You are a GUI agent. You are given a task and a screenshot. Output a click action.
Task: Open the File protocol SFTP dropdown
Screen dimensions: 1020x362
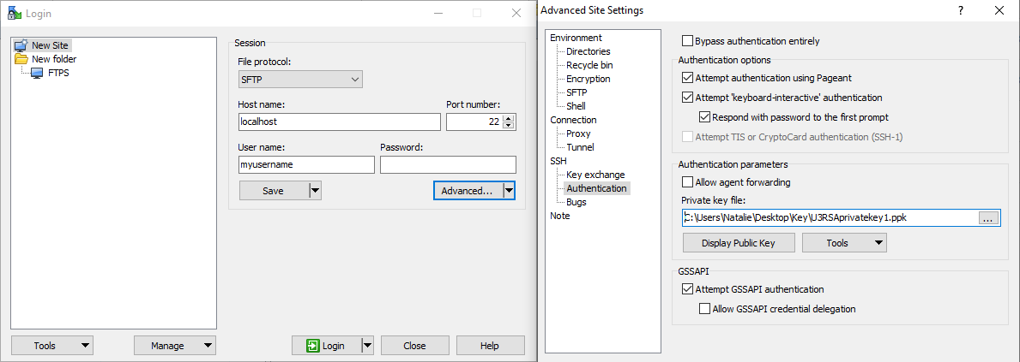300,80
